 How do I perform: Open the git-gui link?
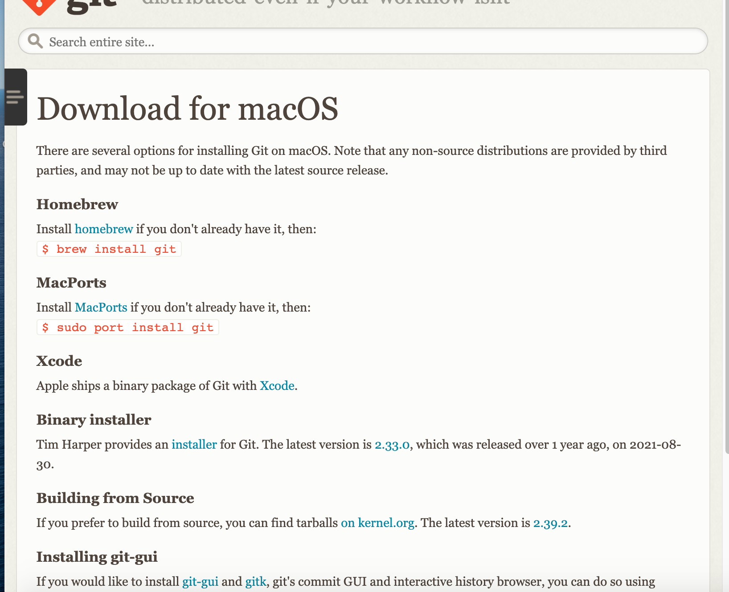(x=201, y=582)
